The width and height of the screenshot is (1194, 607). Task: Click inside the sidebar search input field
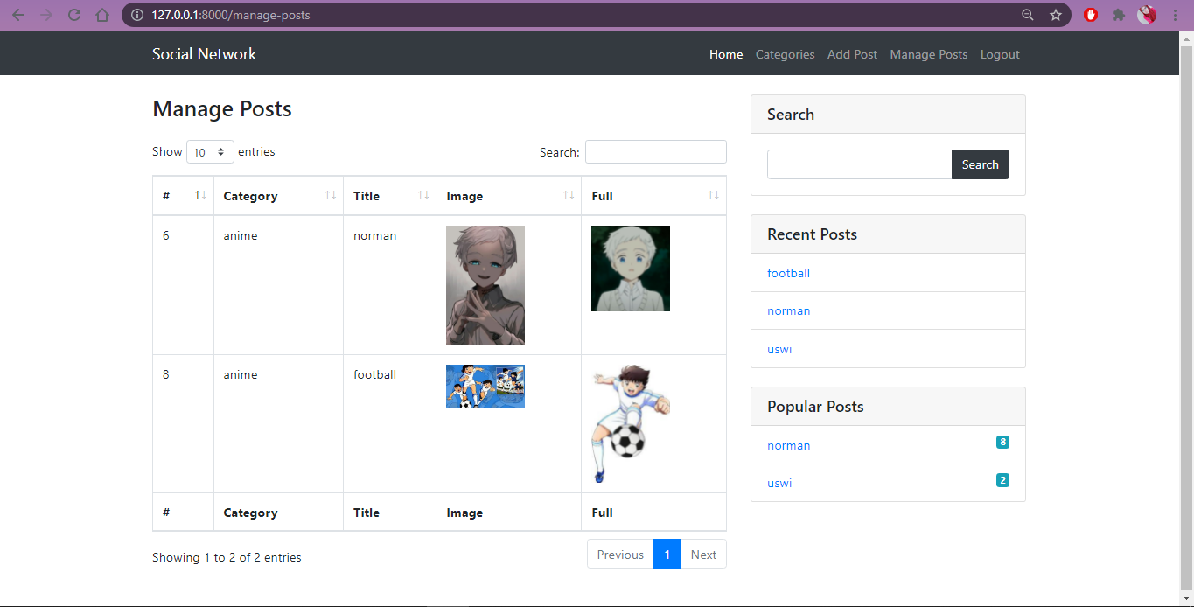click(x=858, y=164)
